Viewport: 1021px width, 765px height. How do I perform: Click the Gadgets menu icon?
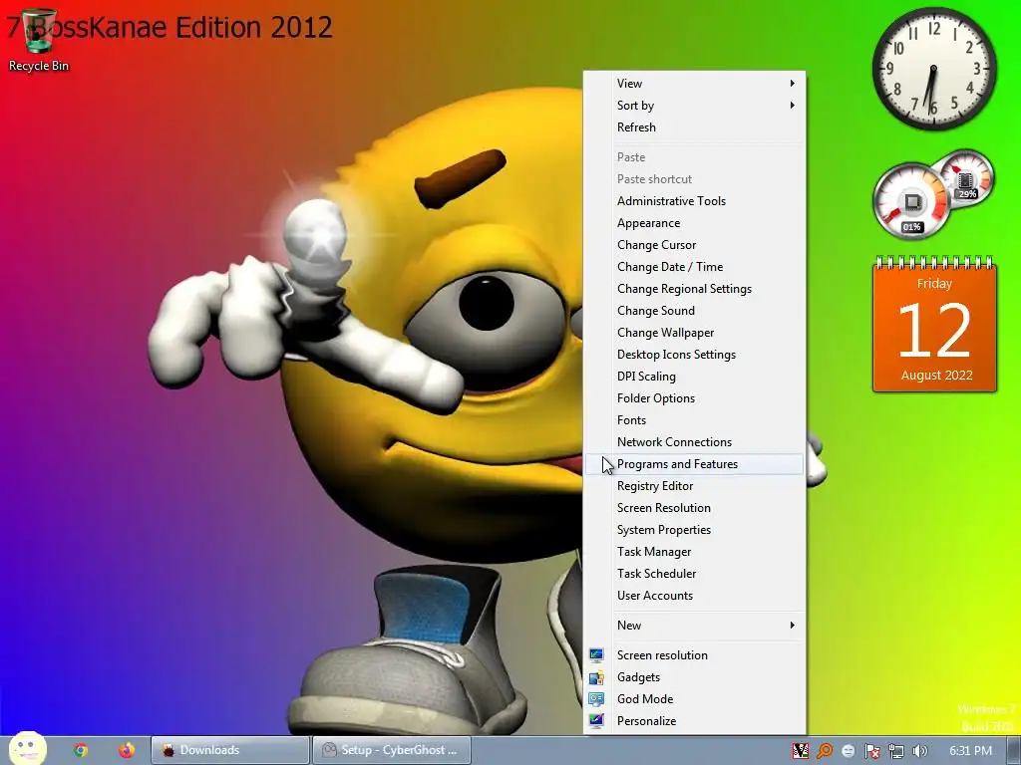[x=596, y=677]
